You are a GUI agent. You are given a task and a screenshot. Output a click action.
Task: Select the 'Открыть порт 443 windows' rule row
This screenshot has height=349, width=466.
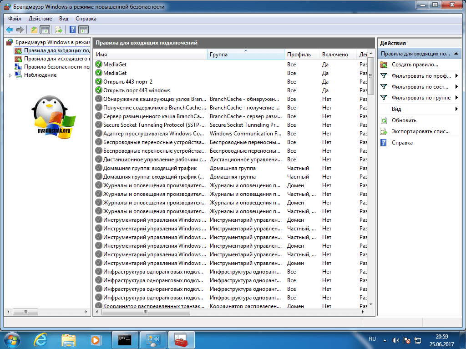coord(137,90)
